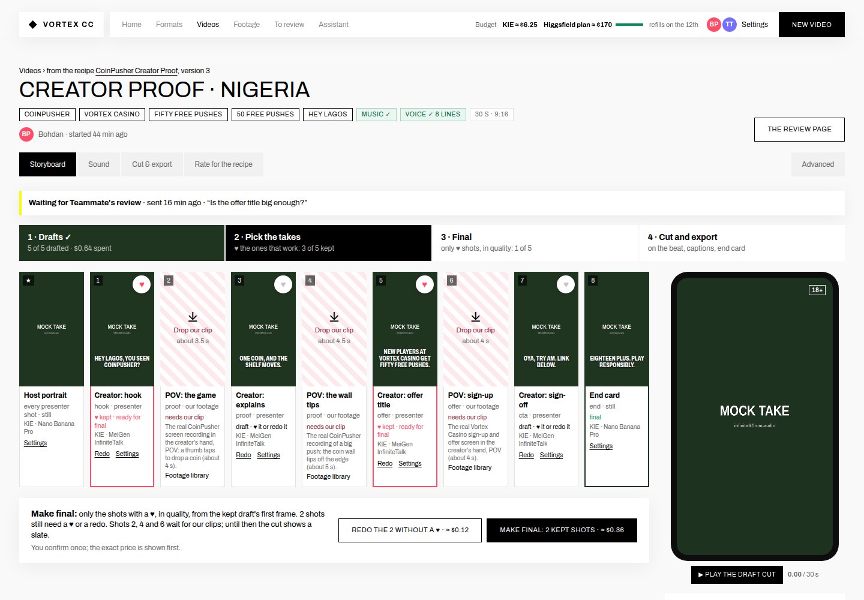Go to the Footage nav item
Viewport: 864px width, 600px height.
click(x=247, y=25)
